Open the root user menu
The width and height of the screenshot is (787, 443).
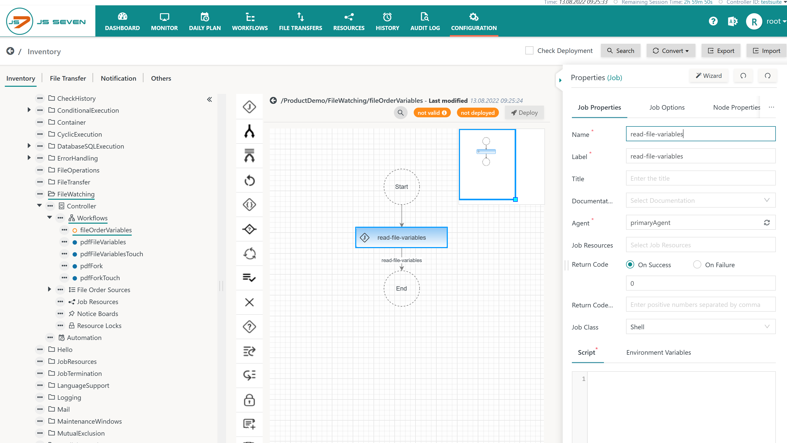click(766, 21)
